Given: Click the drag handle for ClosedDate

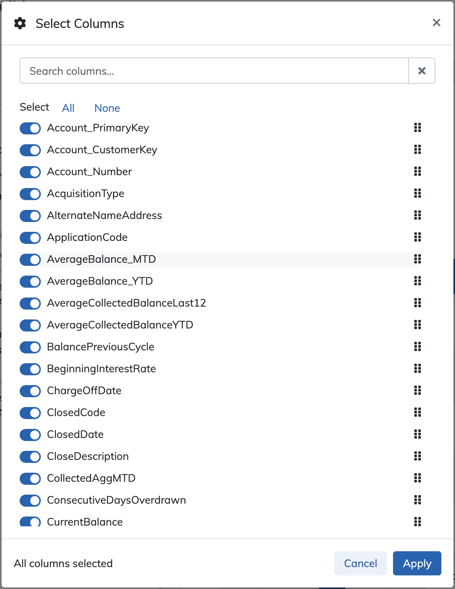Looking at the screenshot, I should point(417,435).
